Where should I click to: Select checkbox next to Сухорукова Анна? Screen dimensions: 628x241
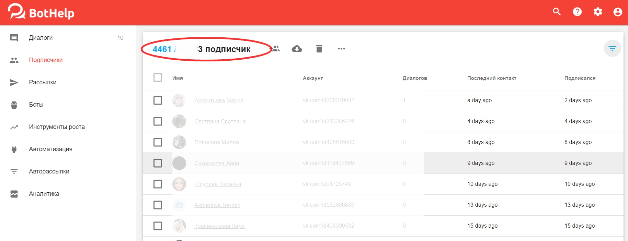(x=158, y=163)
